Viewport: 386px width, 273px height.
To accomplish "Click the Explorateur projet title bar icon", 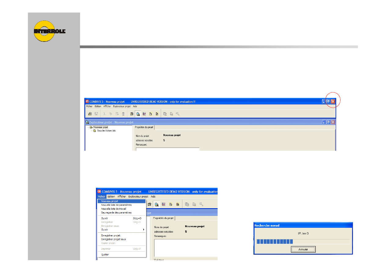I will click(87, 122).
